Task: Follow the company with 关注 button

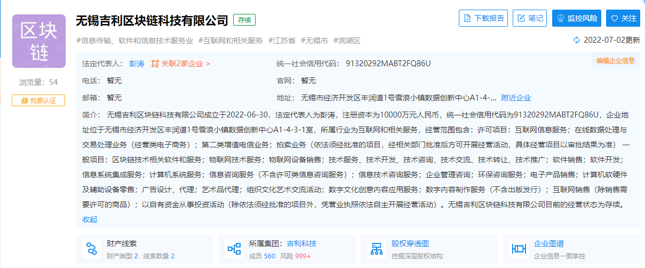Action: [623, 18]
